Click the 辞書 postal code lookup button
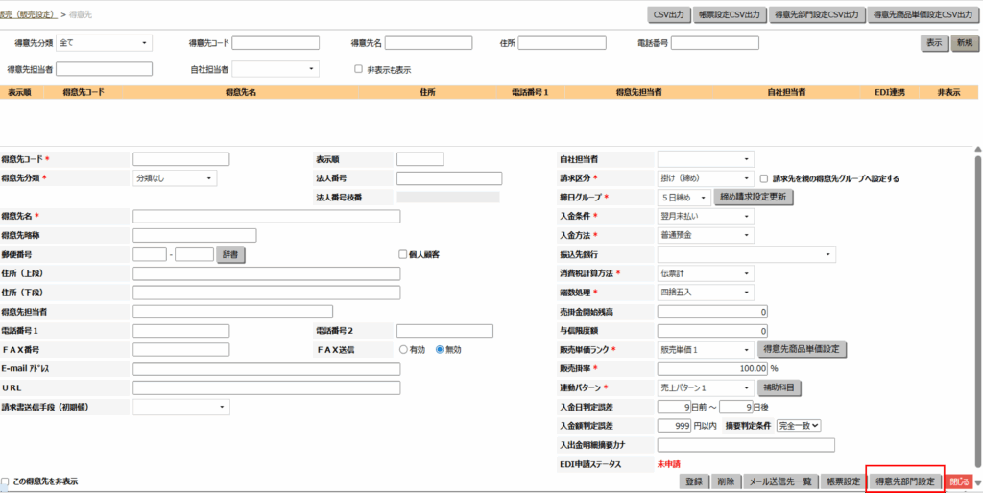The width and height of the screenshot is (983, 493). [x=231, y=254]
